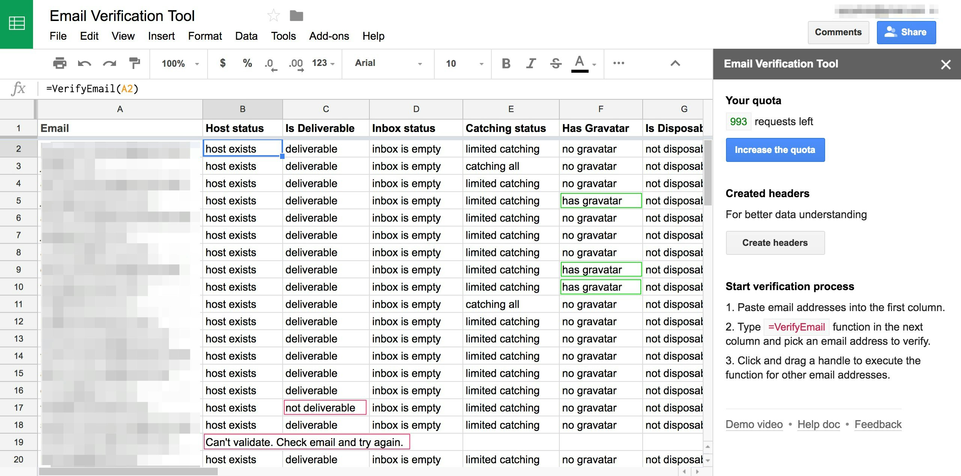This screenshot has height=476, width=961.
Task: Open the File menu
Action: click(x=58, y=36)
